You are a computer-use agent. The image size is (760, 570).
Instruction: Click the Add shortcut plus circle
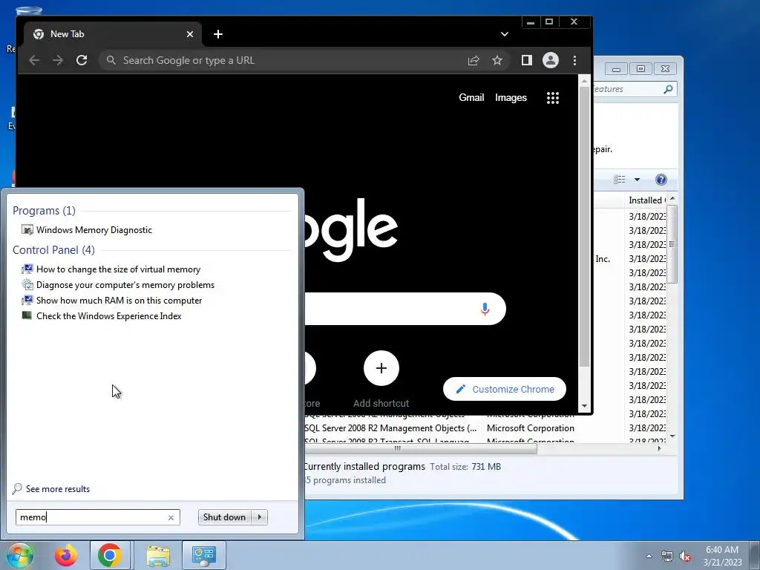[381, 368]
